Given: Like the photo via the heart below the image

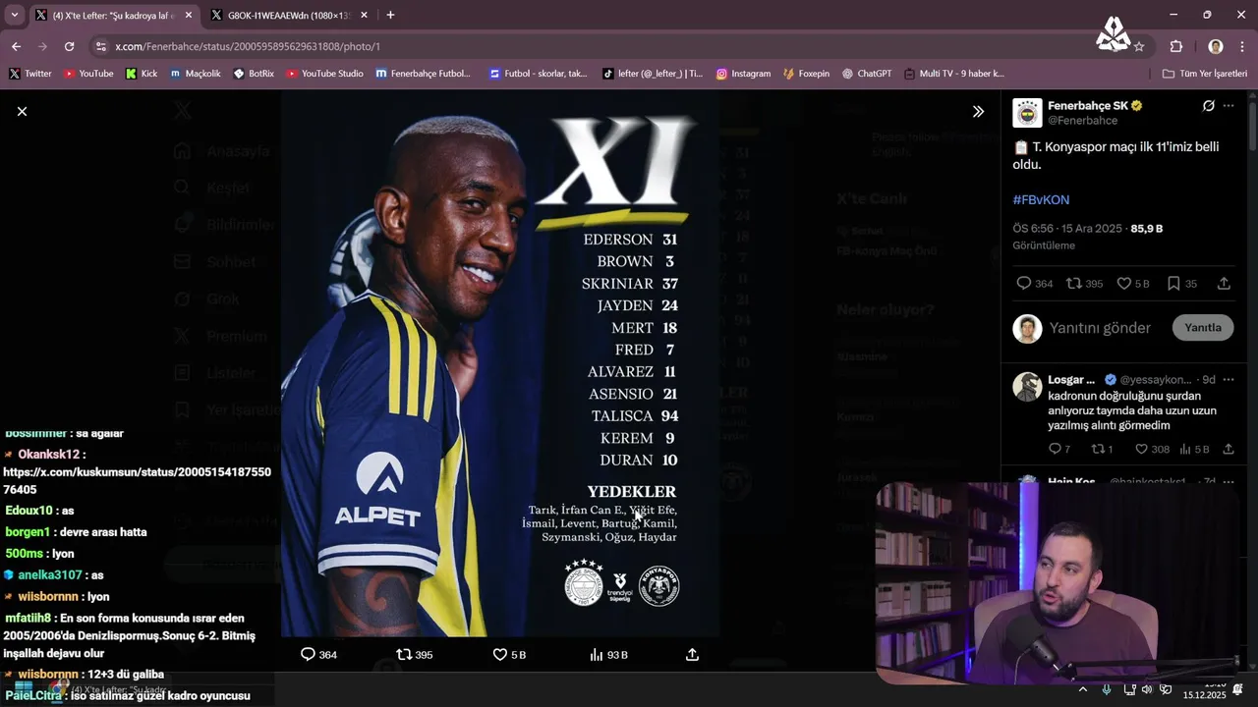Looking at the screenshot, I should tap(499, 655).
